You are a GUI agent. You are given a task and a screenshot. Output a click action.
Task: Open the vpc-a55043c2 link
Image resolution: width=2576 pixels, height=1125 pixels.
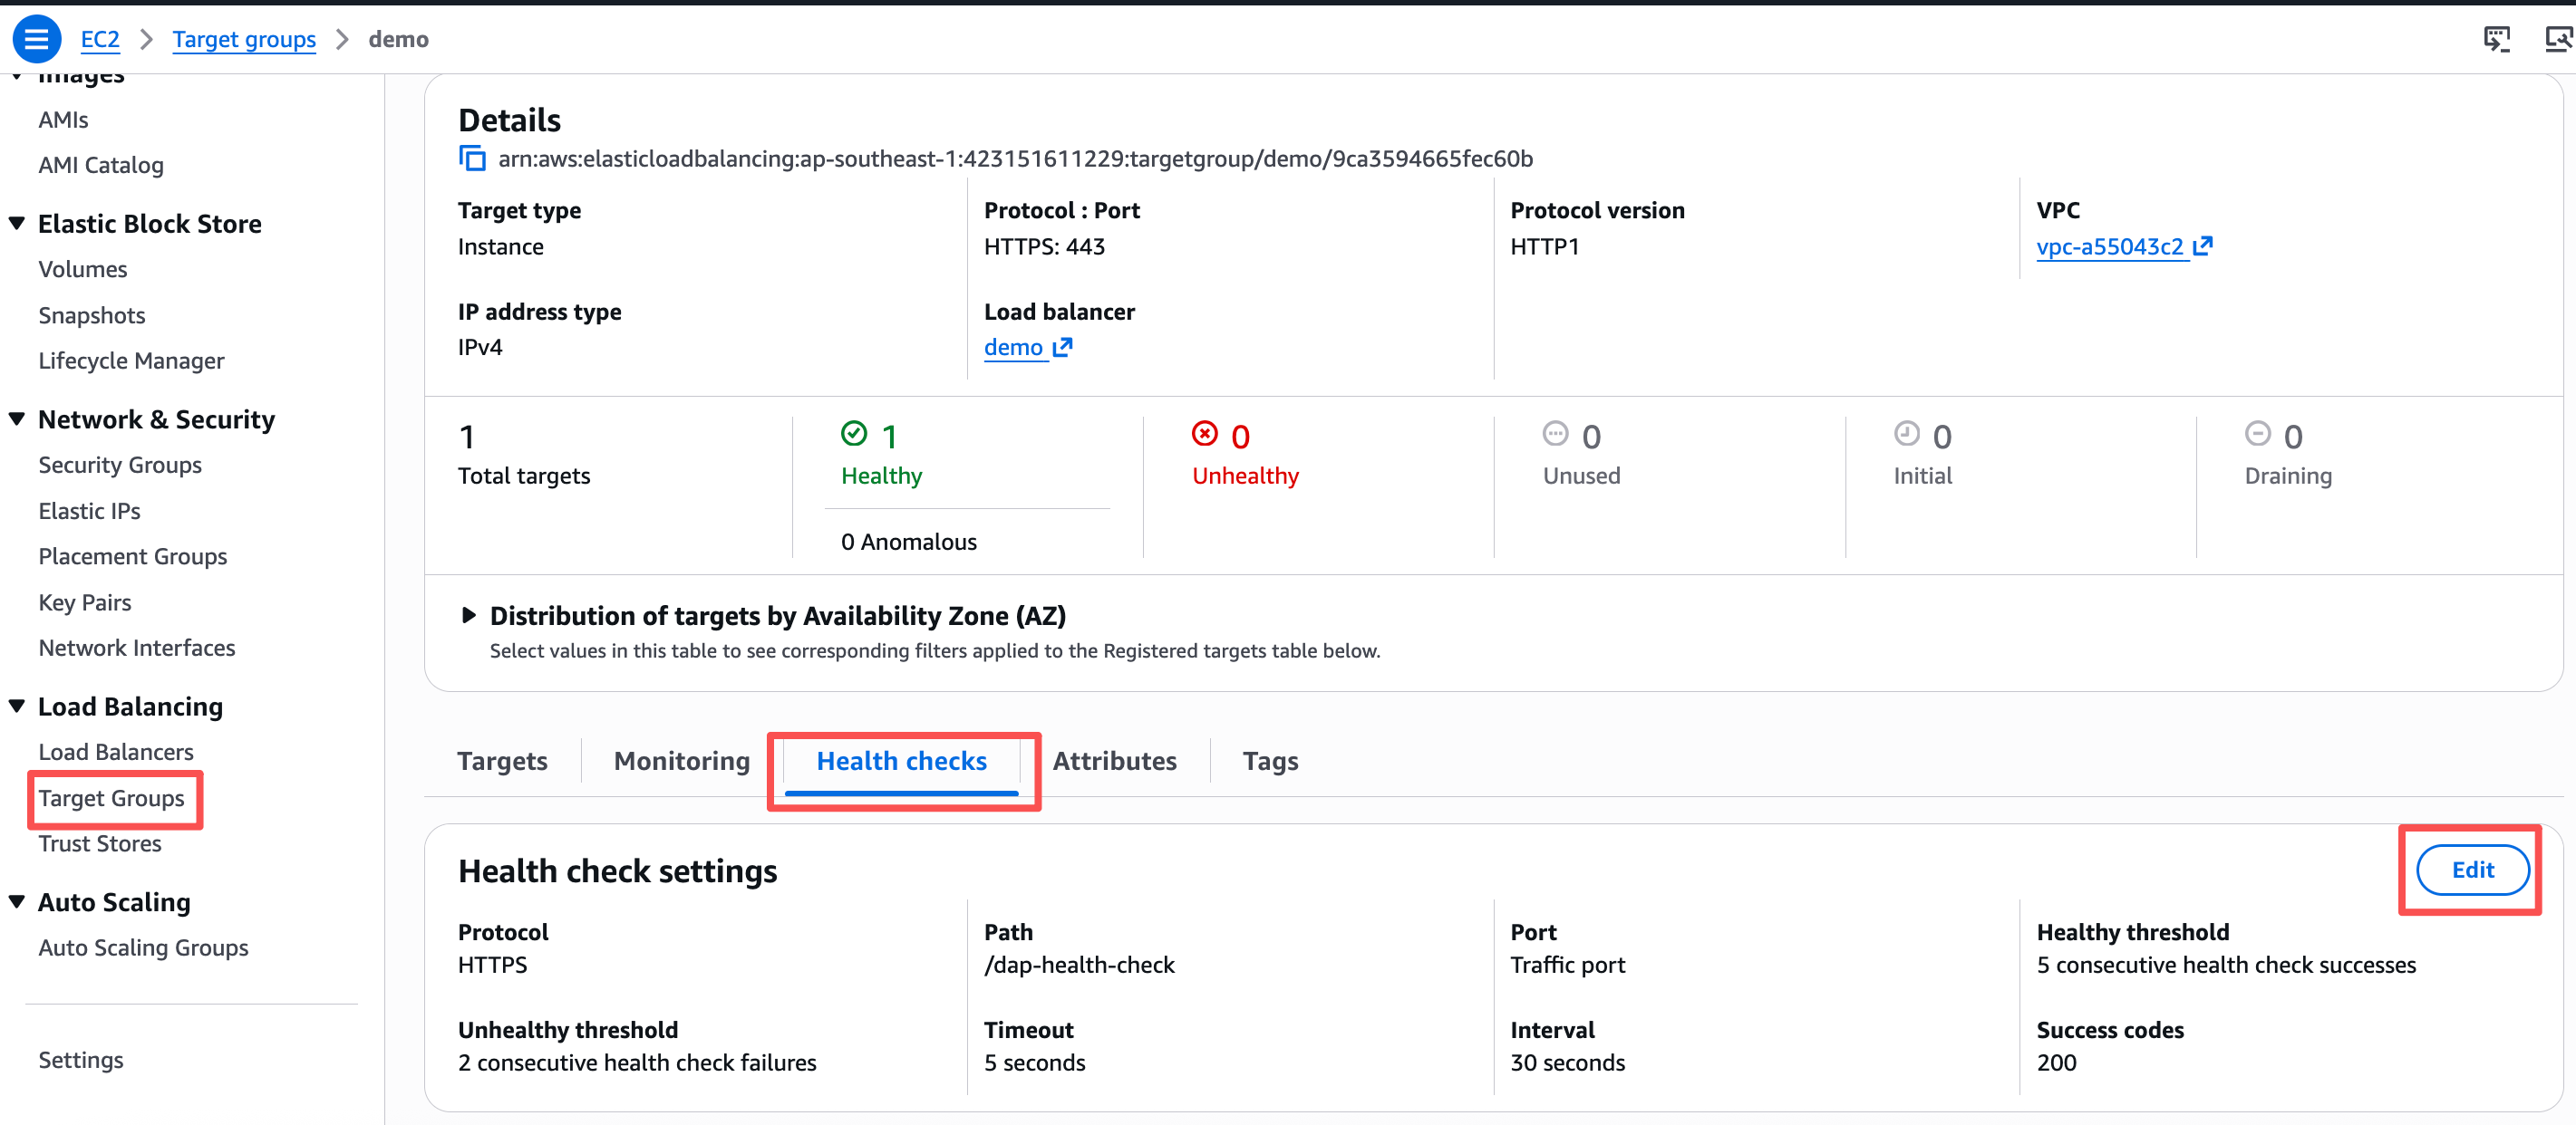2110,245
